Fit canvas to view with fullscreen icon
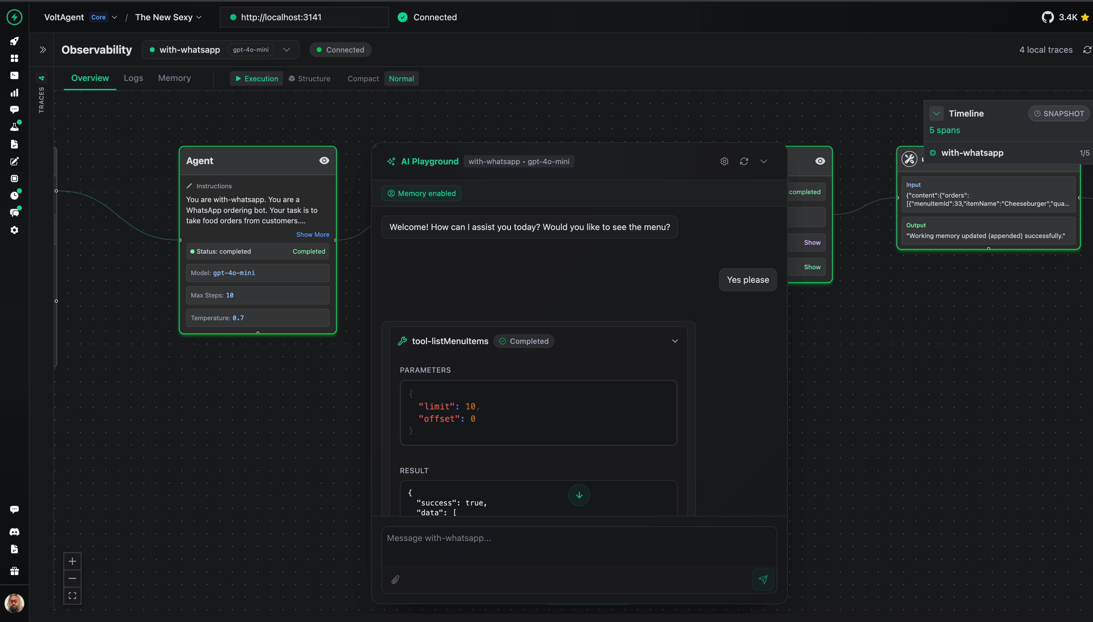Viewport: 1093px width, 622px height. click(x=72, y=596)
